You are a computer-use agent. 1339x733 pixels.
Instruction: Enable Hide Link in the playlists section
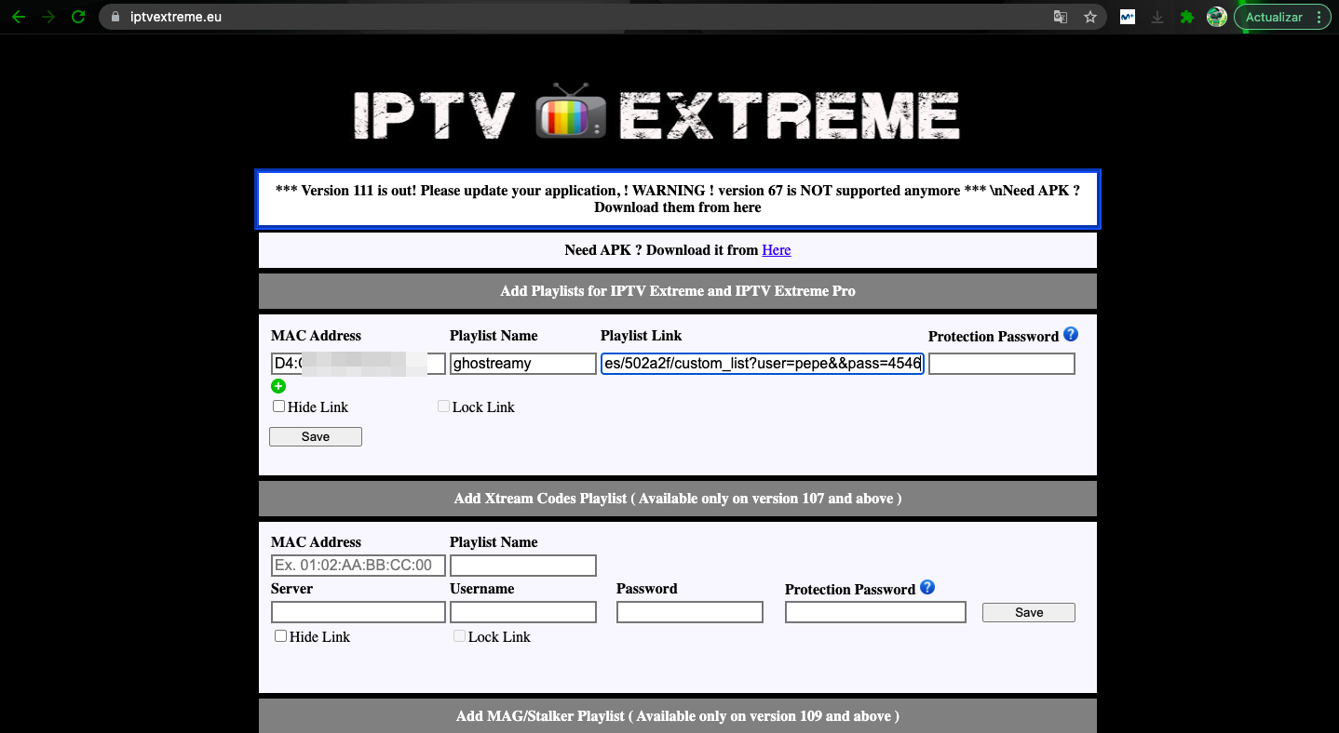pyautogui.click(x=279, y=406)
